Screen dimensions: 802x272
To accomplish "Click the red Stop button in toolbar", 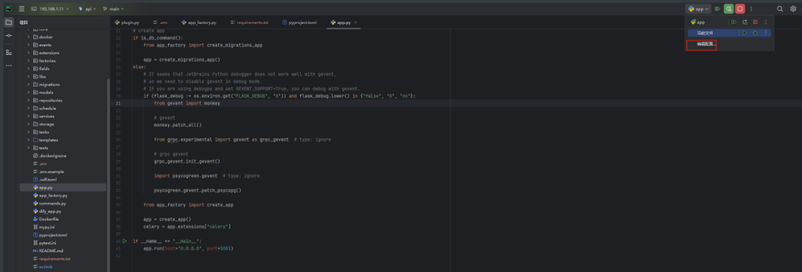I will [x=740, y=8].
